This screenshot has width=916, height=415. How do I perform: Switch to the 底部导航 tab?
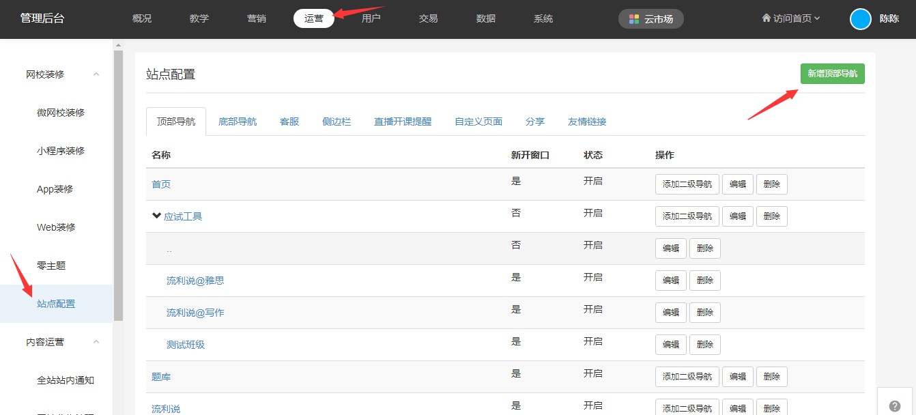pyautogui.click(x=238, y=121)
